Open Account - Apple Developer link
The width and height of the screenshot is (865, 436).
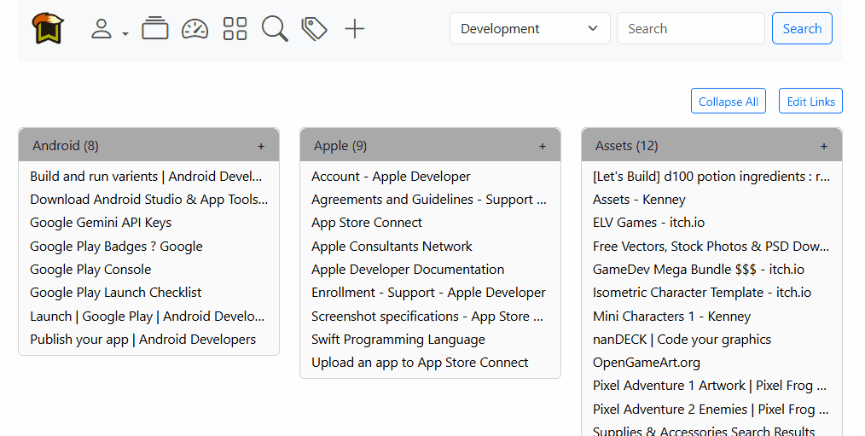[x=391, y=177]
